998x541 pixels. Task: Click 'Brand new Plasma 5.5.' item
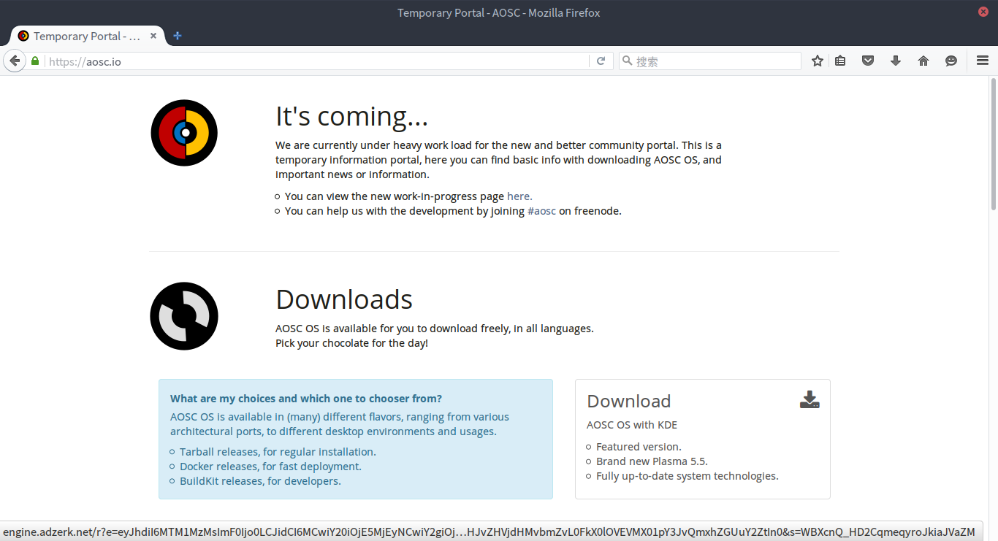(x=652, y=461)
